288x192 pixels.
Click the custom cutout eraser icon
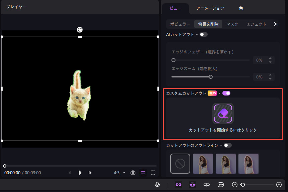coord(223,114)
